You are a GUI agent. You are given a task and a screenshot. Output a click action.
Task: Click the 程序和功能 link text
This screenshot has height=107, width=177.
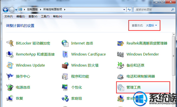pyautogui.click(x=80, y=76)
